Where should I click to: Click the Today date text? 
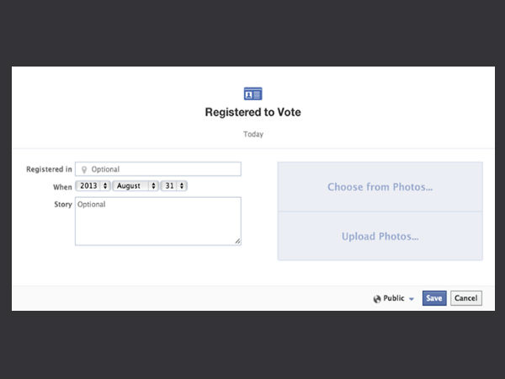(253, 134)
